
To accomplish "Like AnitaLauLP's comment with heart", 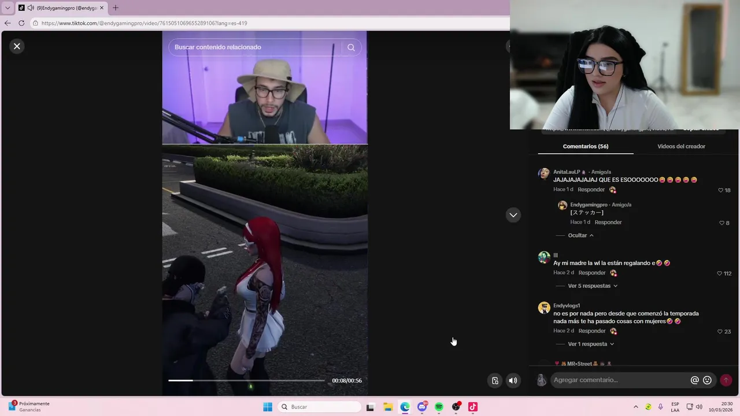I will [x=720, y=190].
